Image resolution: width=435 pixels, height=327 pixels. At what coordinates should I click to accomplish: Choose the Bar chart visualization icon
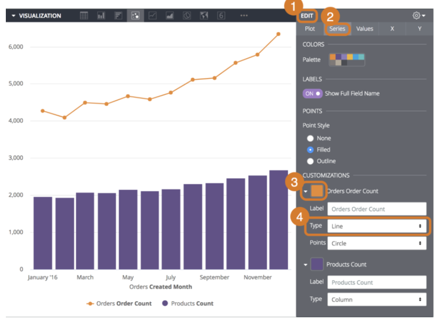pos(118,15)
